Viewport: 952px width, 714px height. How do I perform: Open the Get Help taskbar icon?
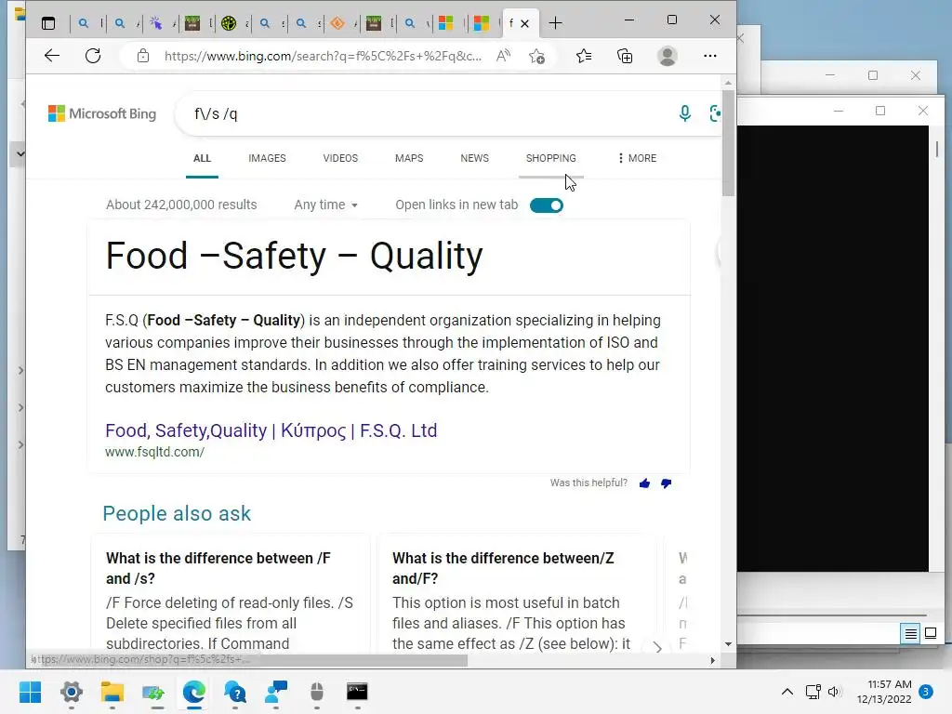pyautogui.click(x=235, y=692)
